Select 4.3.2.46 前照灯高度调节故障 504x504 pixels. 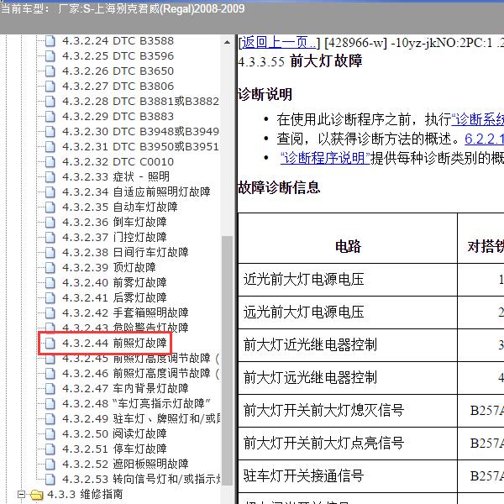[140, 374]
